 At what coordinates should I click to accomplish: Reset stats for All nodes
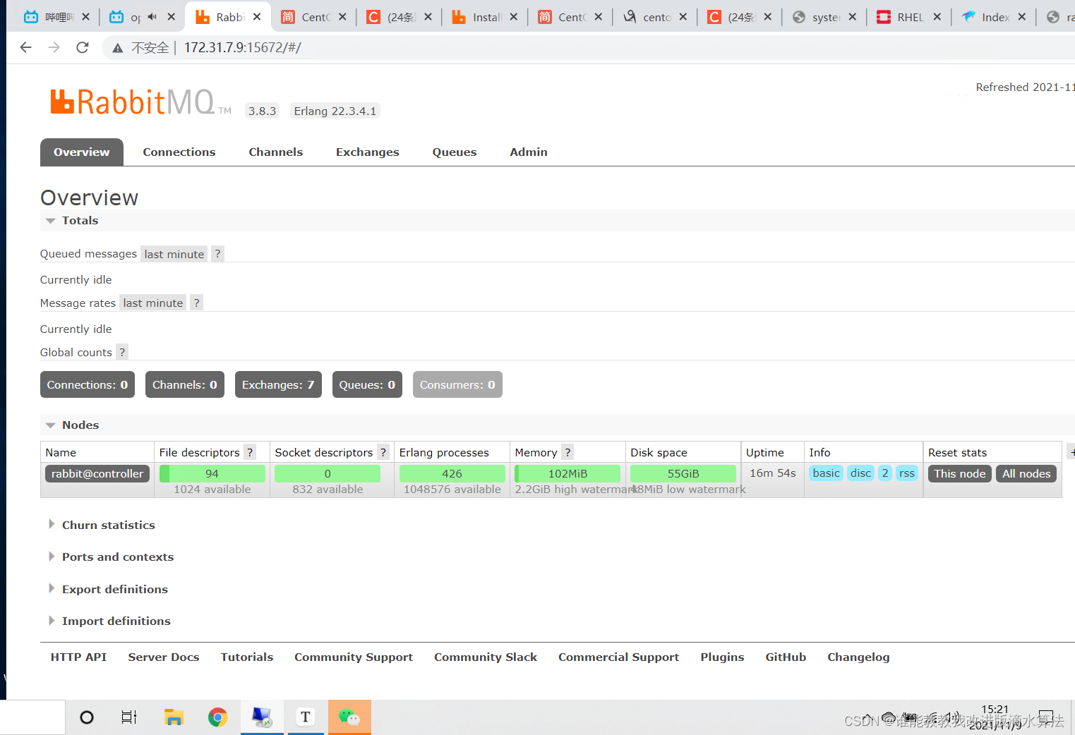pos(1026,473)
